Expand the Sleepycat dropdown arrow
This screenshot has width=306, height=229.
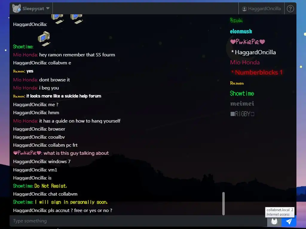pyautogui.click(x=48, y=8)
